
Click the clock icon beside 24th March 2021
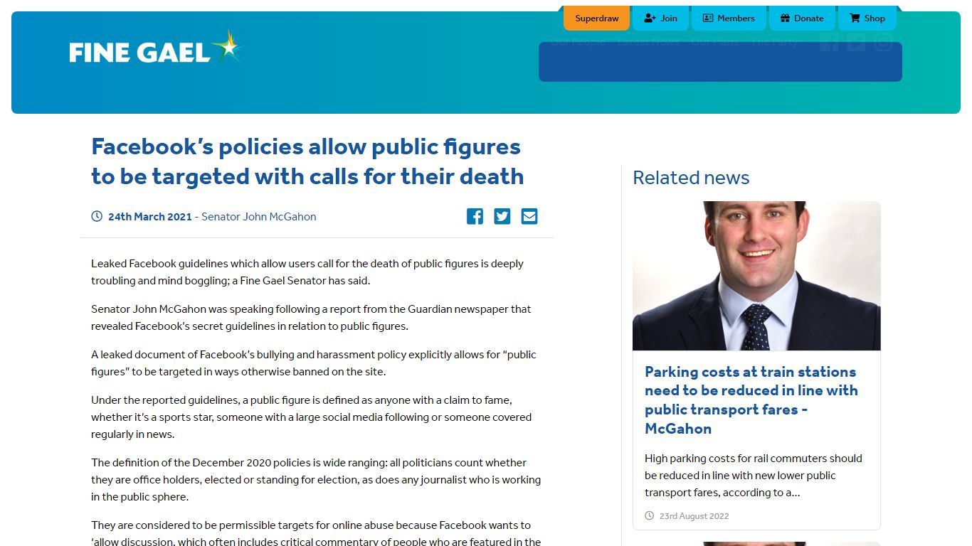(x=97, y=216)
